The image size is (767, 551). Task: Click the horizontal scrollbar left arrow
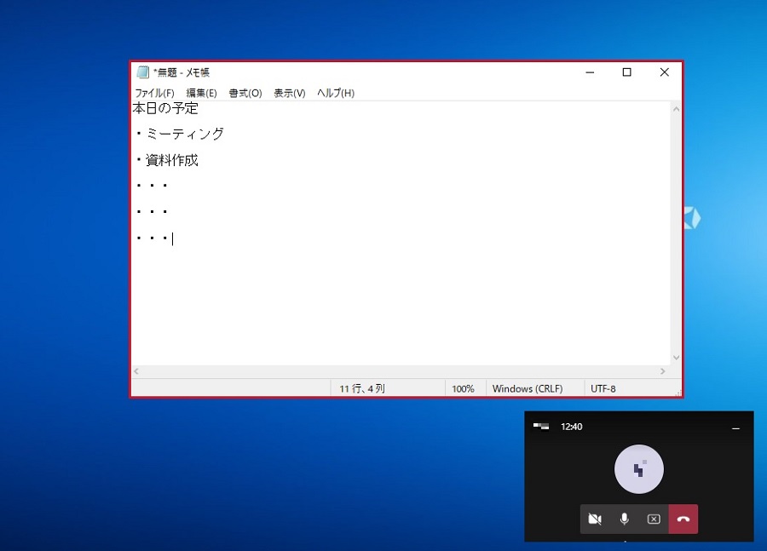[x=136, y=371]
